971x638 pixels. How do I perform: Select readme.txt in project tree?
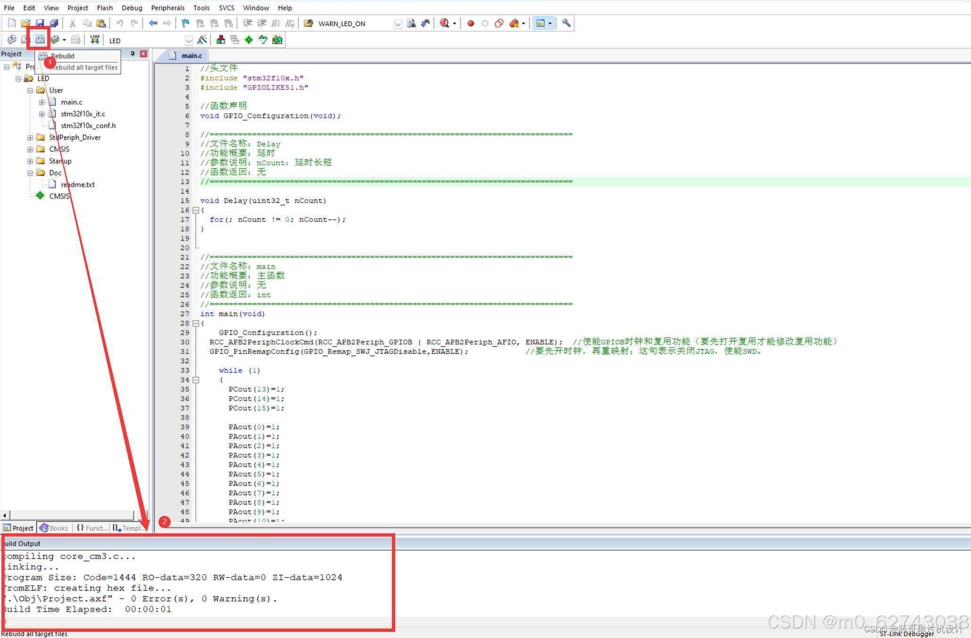coord(77,185)
